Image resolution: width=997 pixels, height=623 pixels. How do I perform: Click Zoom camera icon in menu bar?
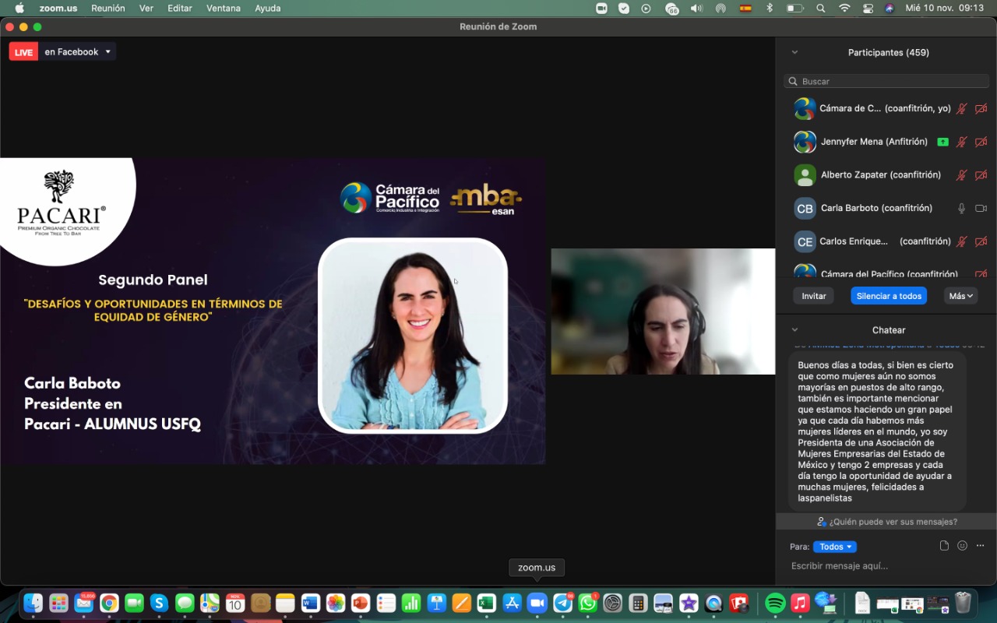point(601,8)
